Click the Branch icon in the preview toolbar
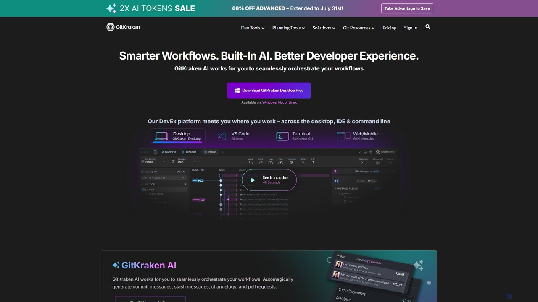This screenshot has height=302, width=538. point(292,162)
